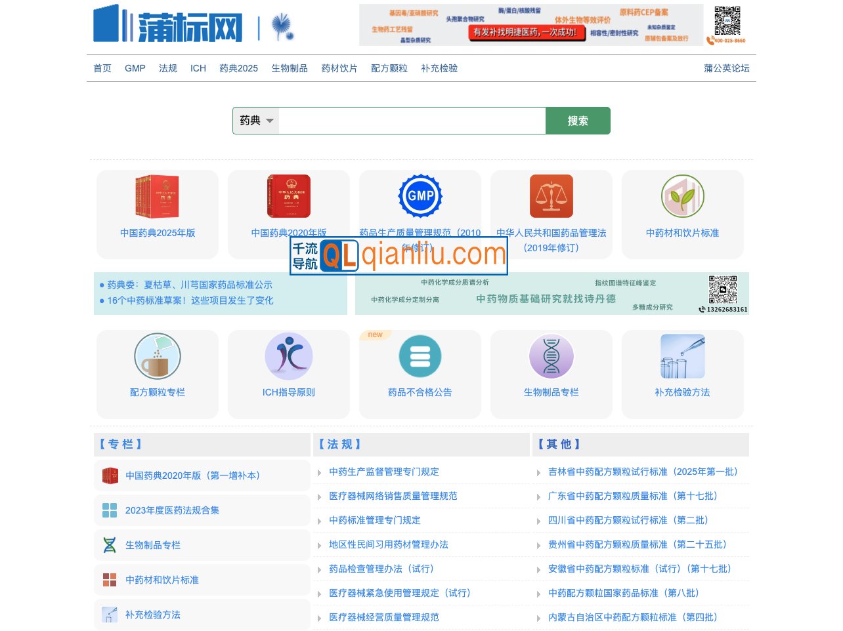Click the teacup icon for 配方颗粒专栏

point(157,356)
